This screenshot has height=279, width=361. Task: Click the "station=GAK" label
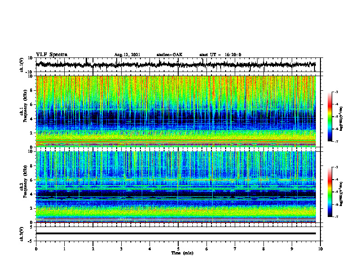[170, 55]
